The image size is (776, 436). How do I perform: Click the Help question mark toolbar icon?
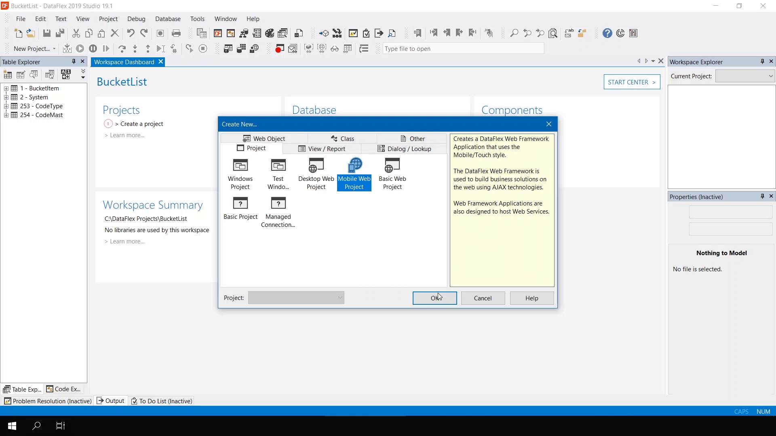pyautogui.click(x=607, y=34)
